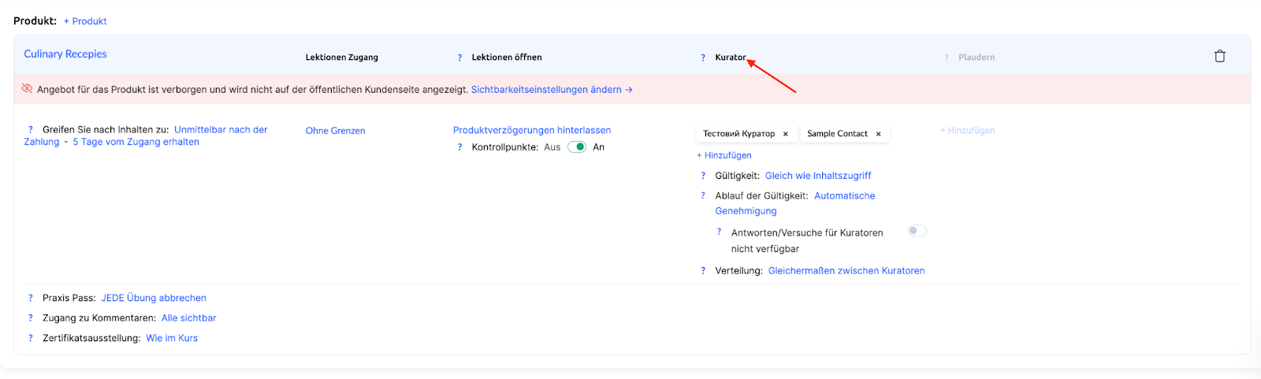The width and height of the screenshot is (1261, 379).
Task: Delete the product with the trash icon
Action: pos(1219,56)
